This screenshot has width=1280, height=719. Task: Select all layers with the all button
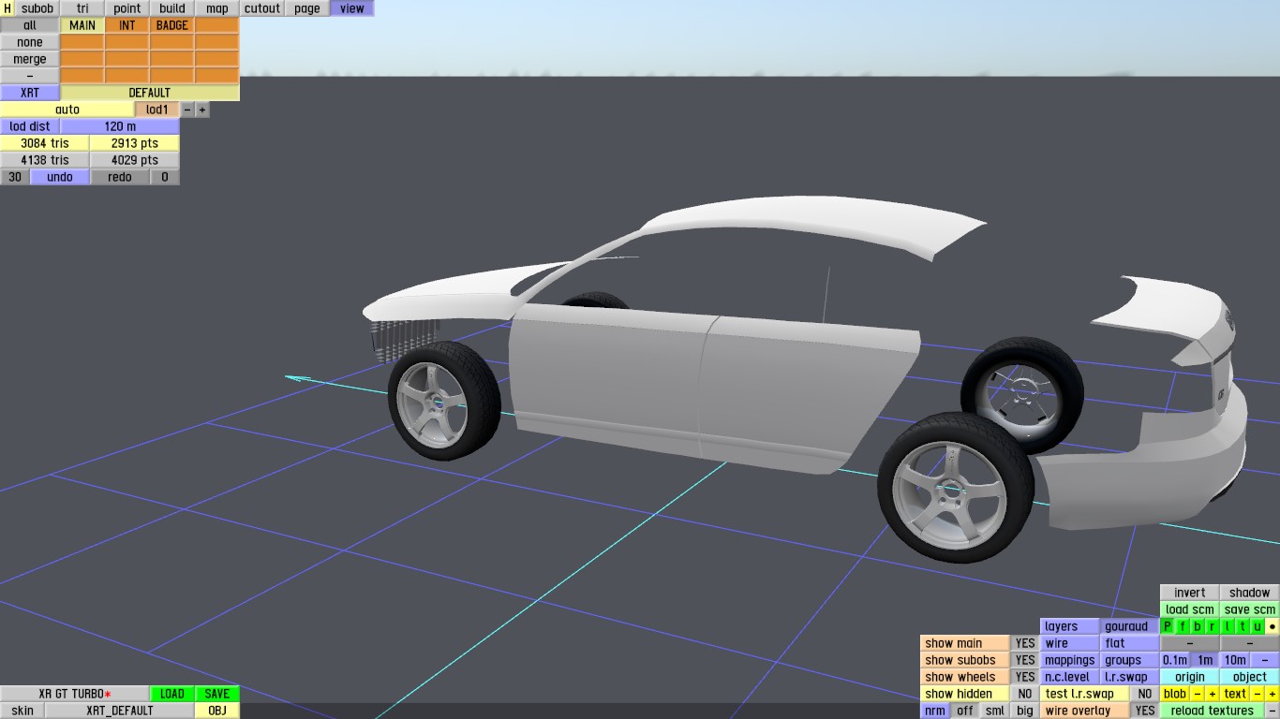pyautogui.click(x=30, y=25)
